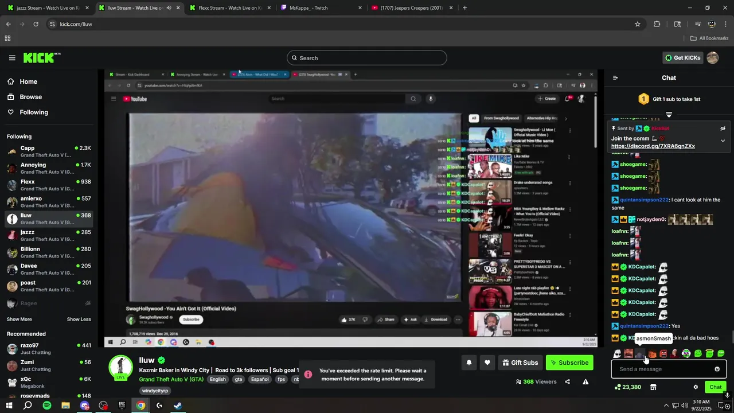Click the KICK logo

click(41, 57)
